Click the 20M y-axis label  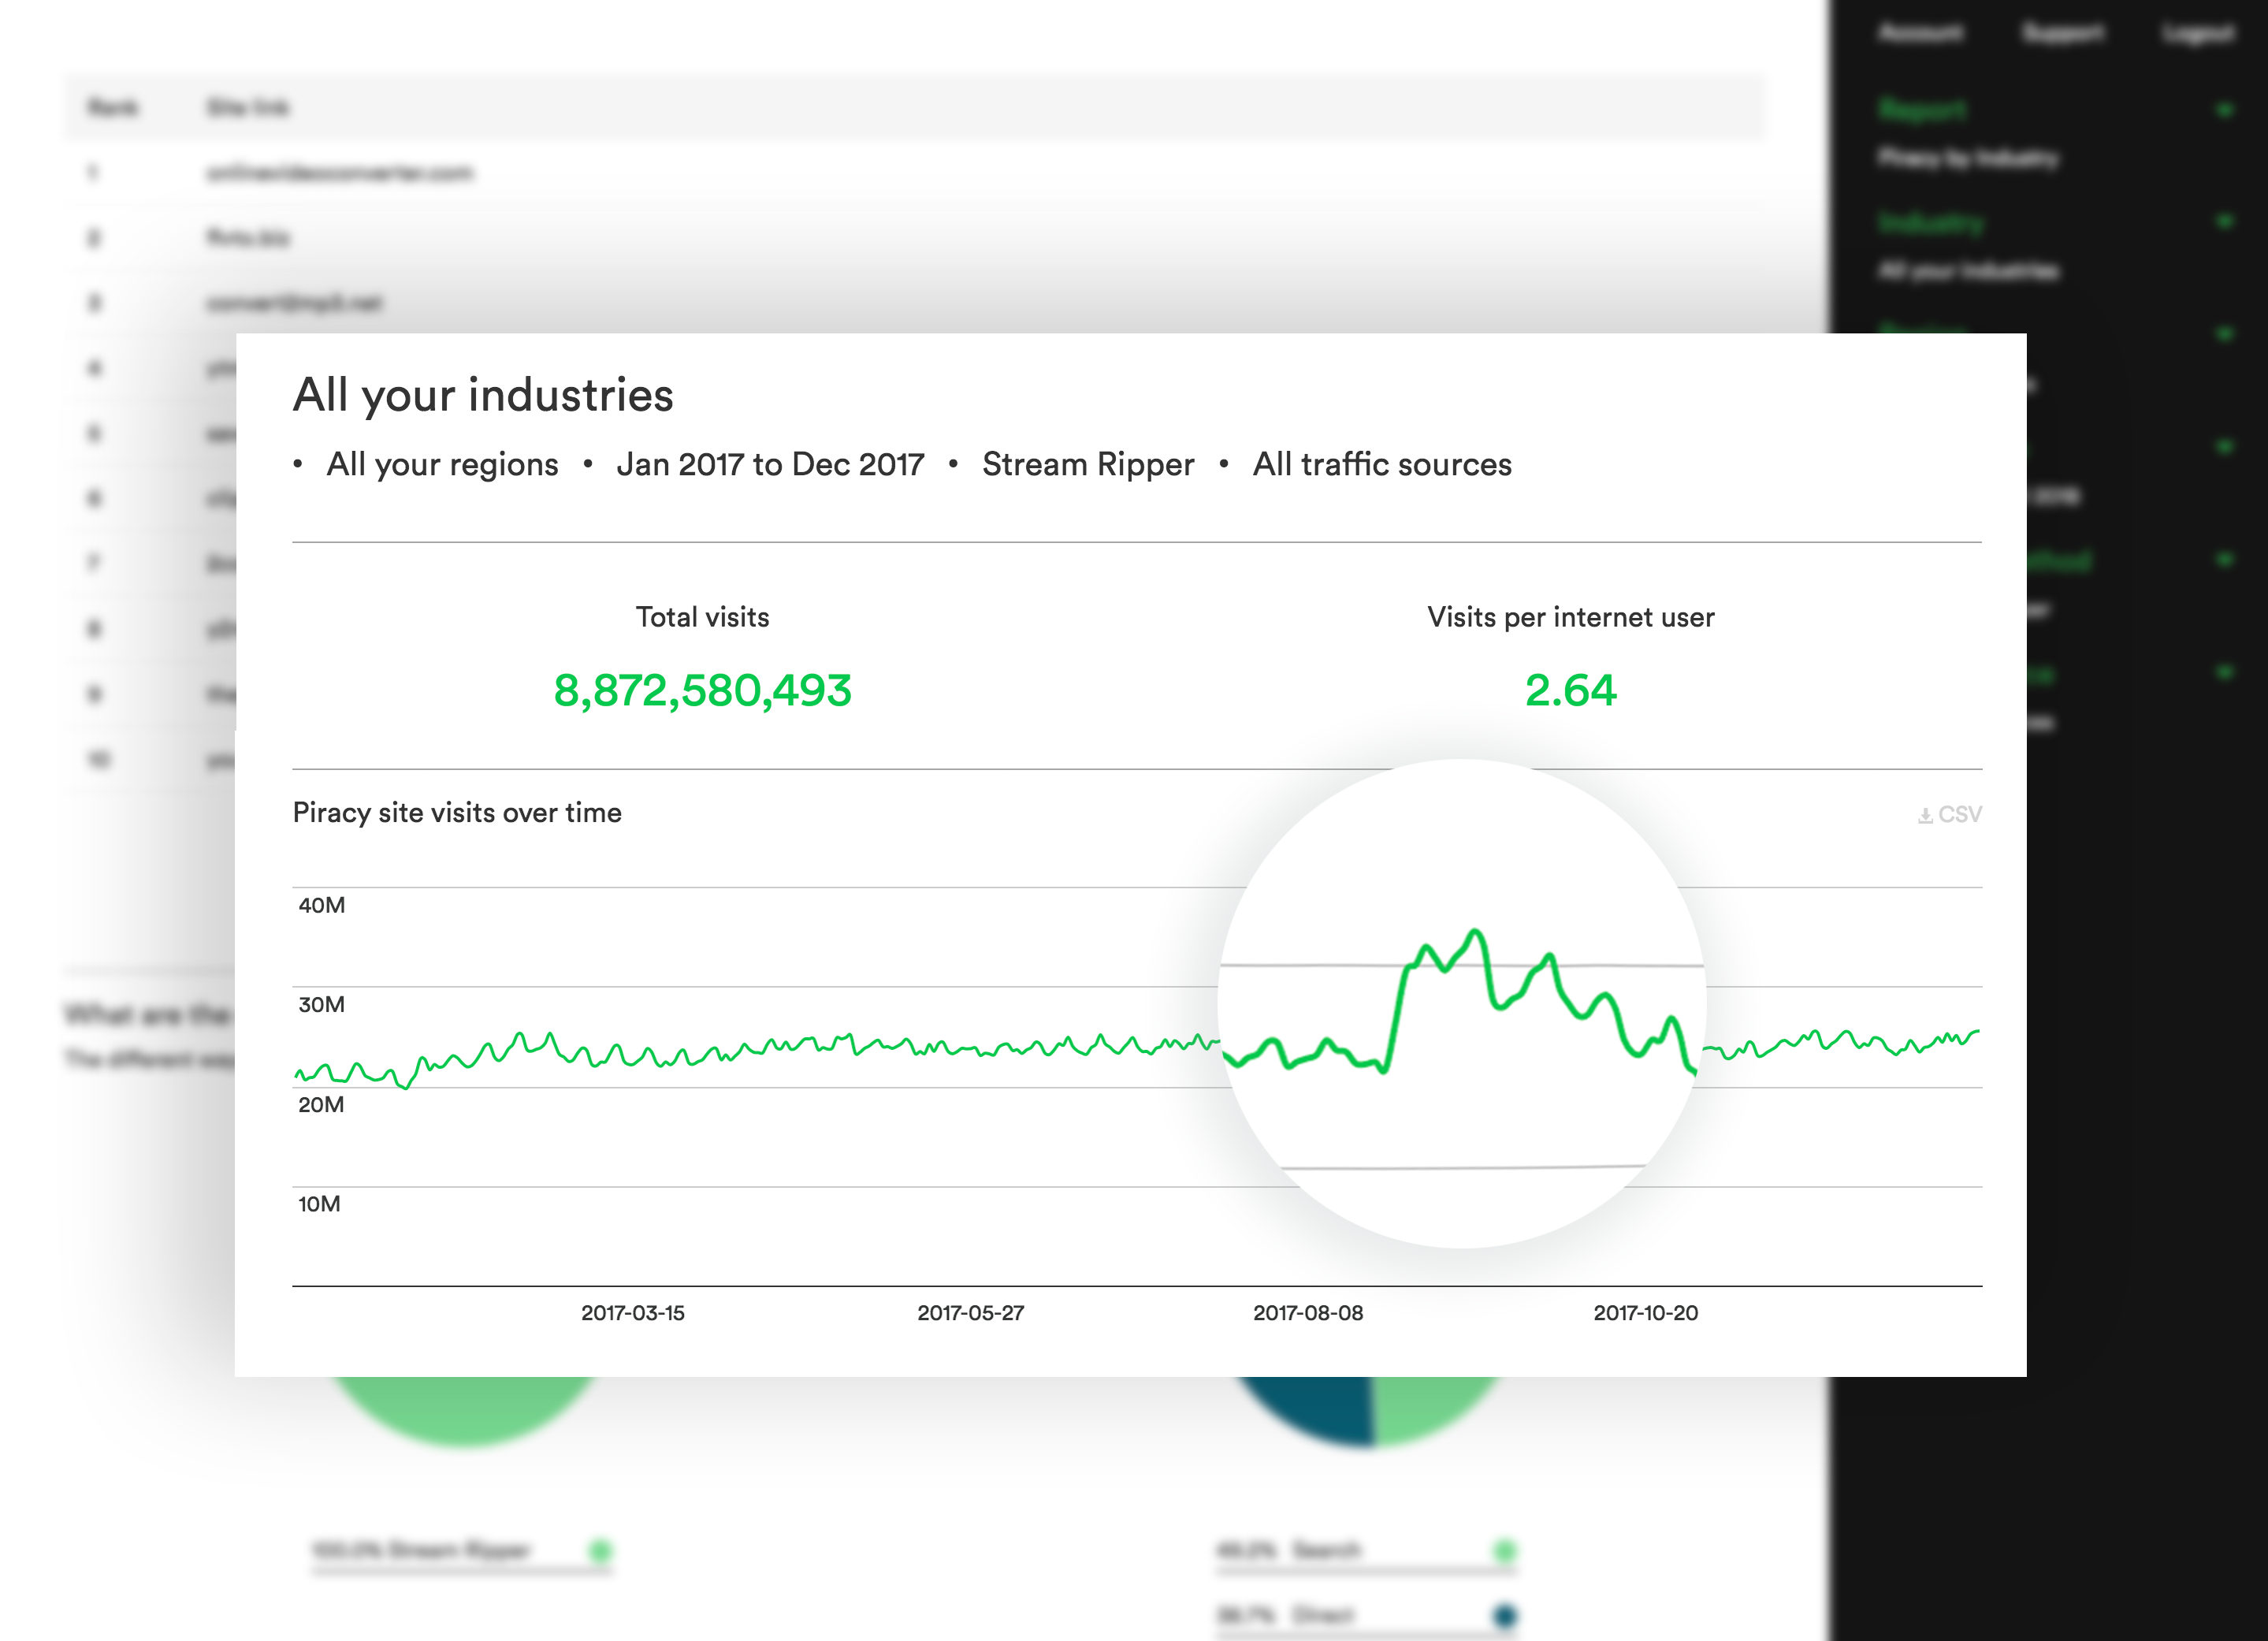click(x=321, y=1105)
